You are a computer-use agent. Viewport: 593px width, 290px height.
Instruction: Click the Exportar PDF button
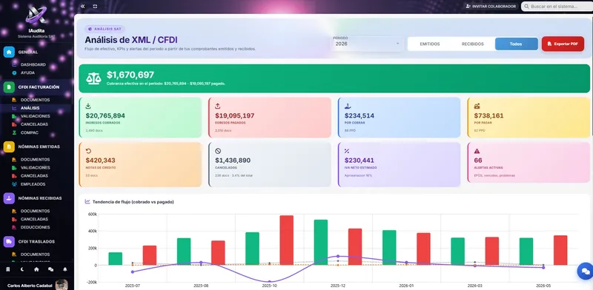point(563,44)
